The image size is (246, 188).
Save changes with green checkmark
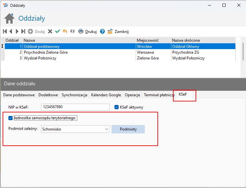click(58, 31)
